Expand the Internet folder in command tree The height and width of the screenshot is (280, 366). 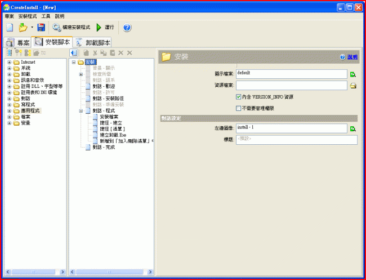(9, 61)
